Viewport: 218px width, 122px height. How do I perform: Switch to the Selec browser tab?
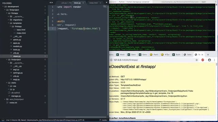click(x=188, y=55)
